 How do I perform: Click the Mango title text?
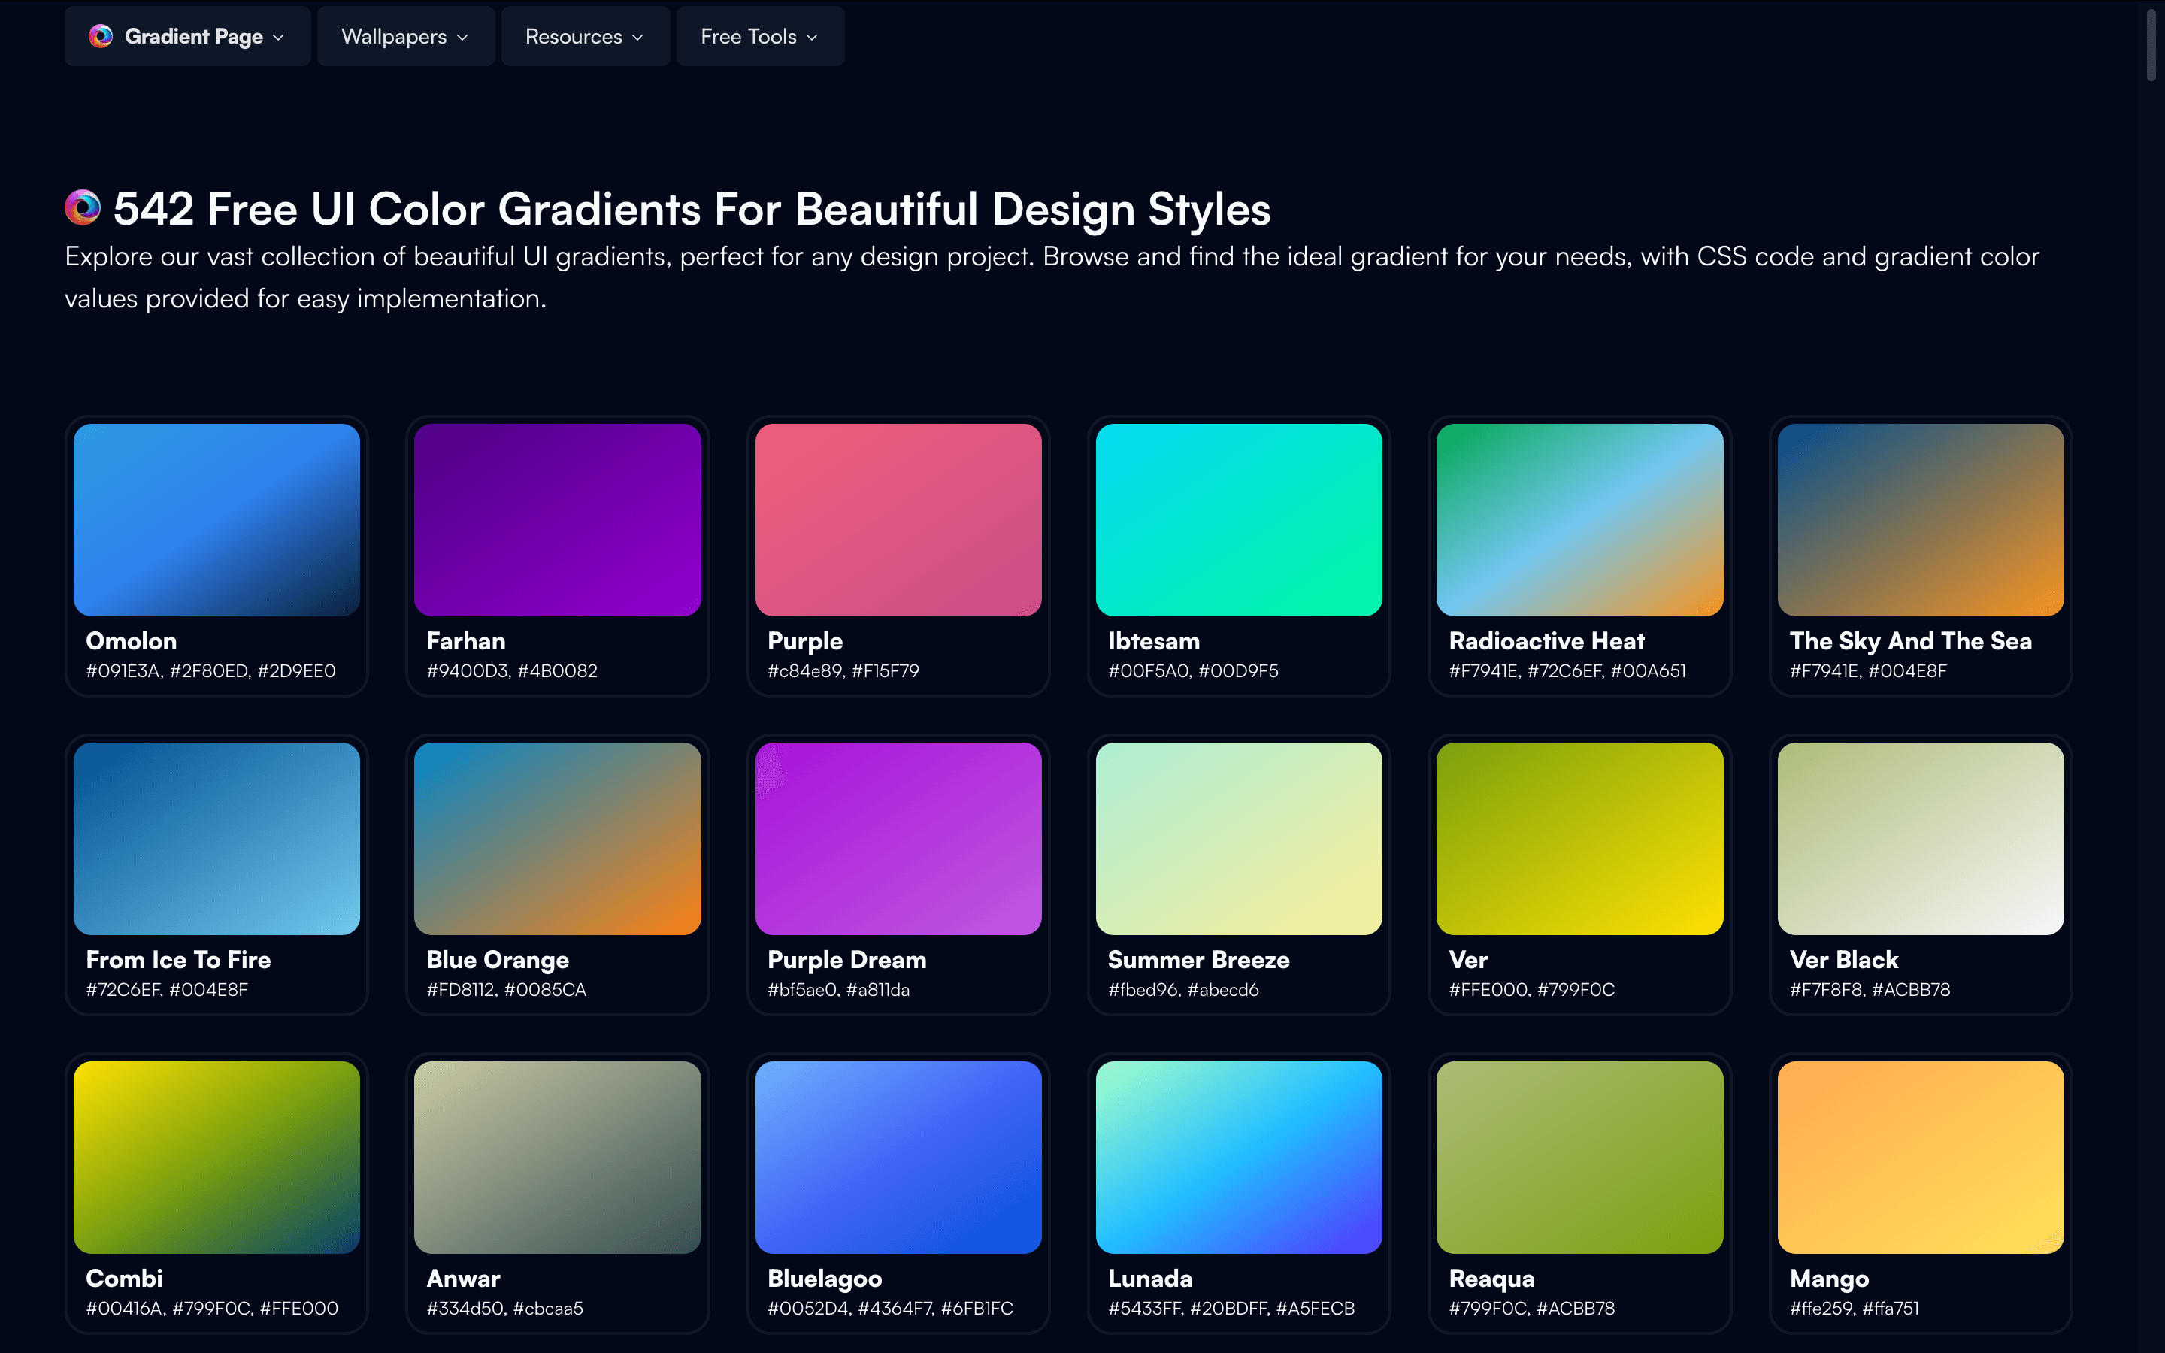pos(1830,1279)
